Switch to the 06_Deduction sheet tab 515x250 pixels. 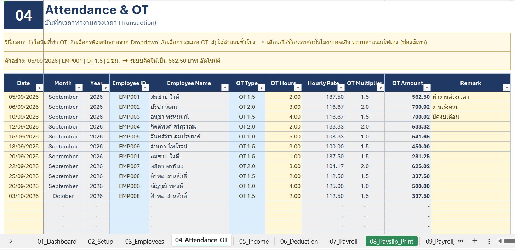click(x=299, y=242)
